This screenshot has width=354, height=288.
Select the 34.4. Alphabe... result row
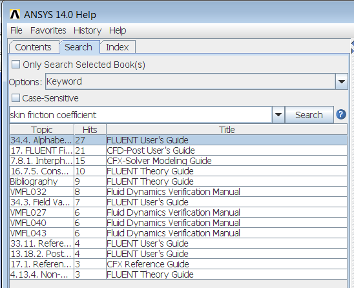point(178,140)
